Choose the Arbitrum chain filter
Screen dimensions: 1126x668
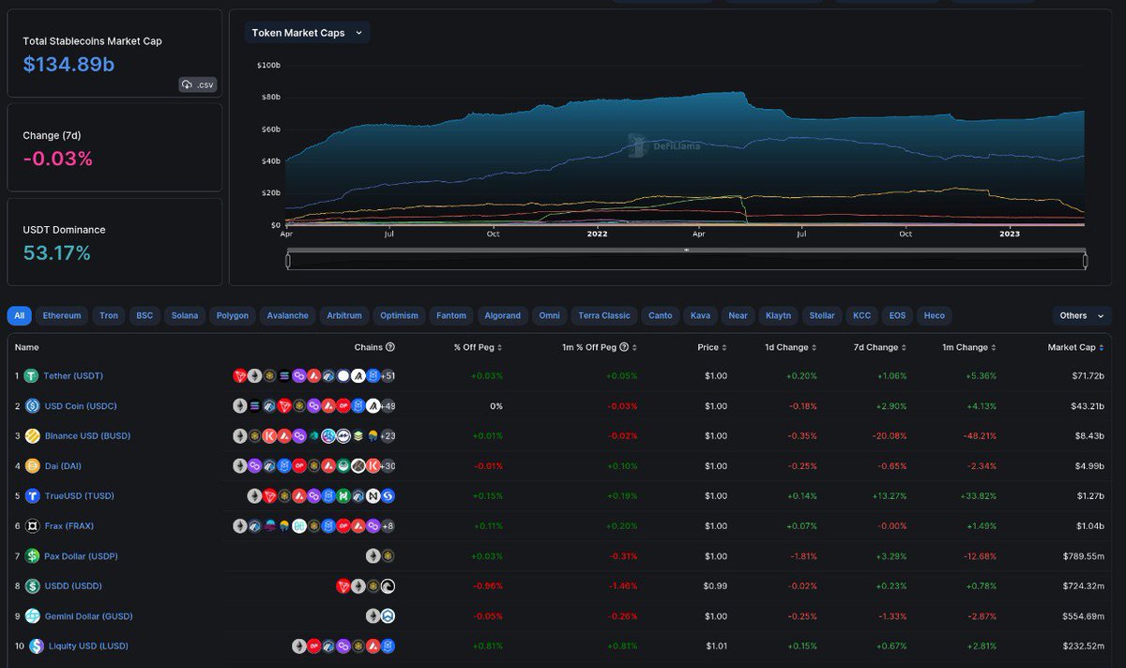coord(344,316)
